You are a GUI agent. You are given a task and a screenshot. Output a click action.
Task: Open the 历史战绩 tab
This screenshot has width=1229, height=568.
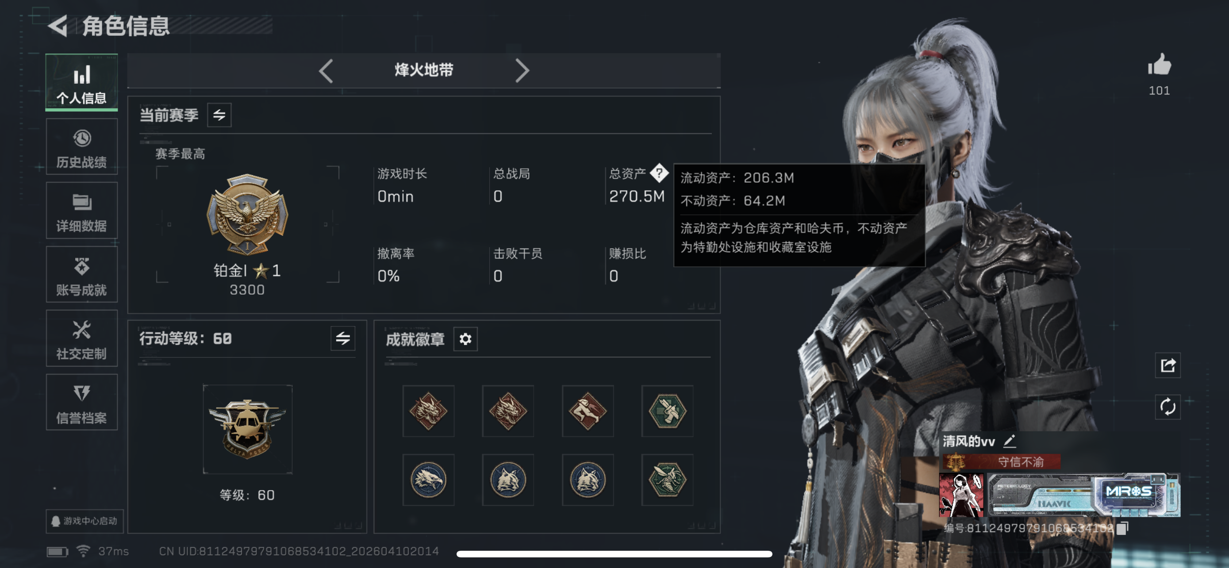(81, 147)
